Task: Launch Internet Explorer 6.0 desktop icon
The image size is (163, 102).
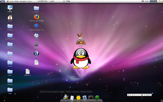Action: (36, 26)
